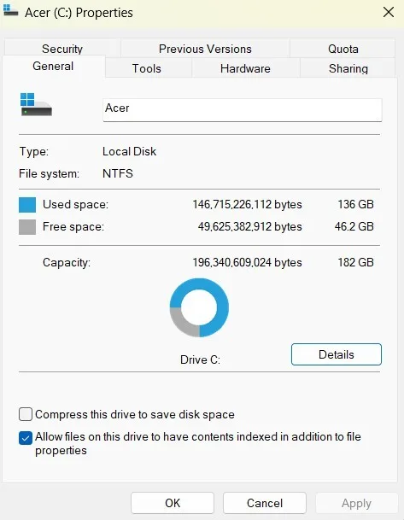Viewport: 404px width, 520px height.
Task: Select the Quota tab
Action: [343, 49]
